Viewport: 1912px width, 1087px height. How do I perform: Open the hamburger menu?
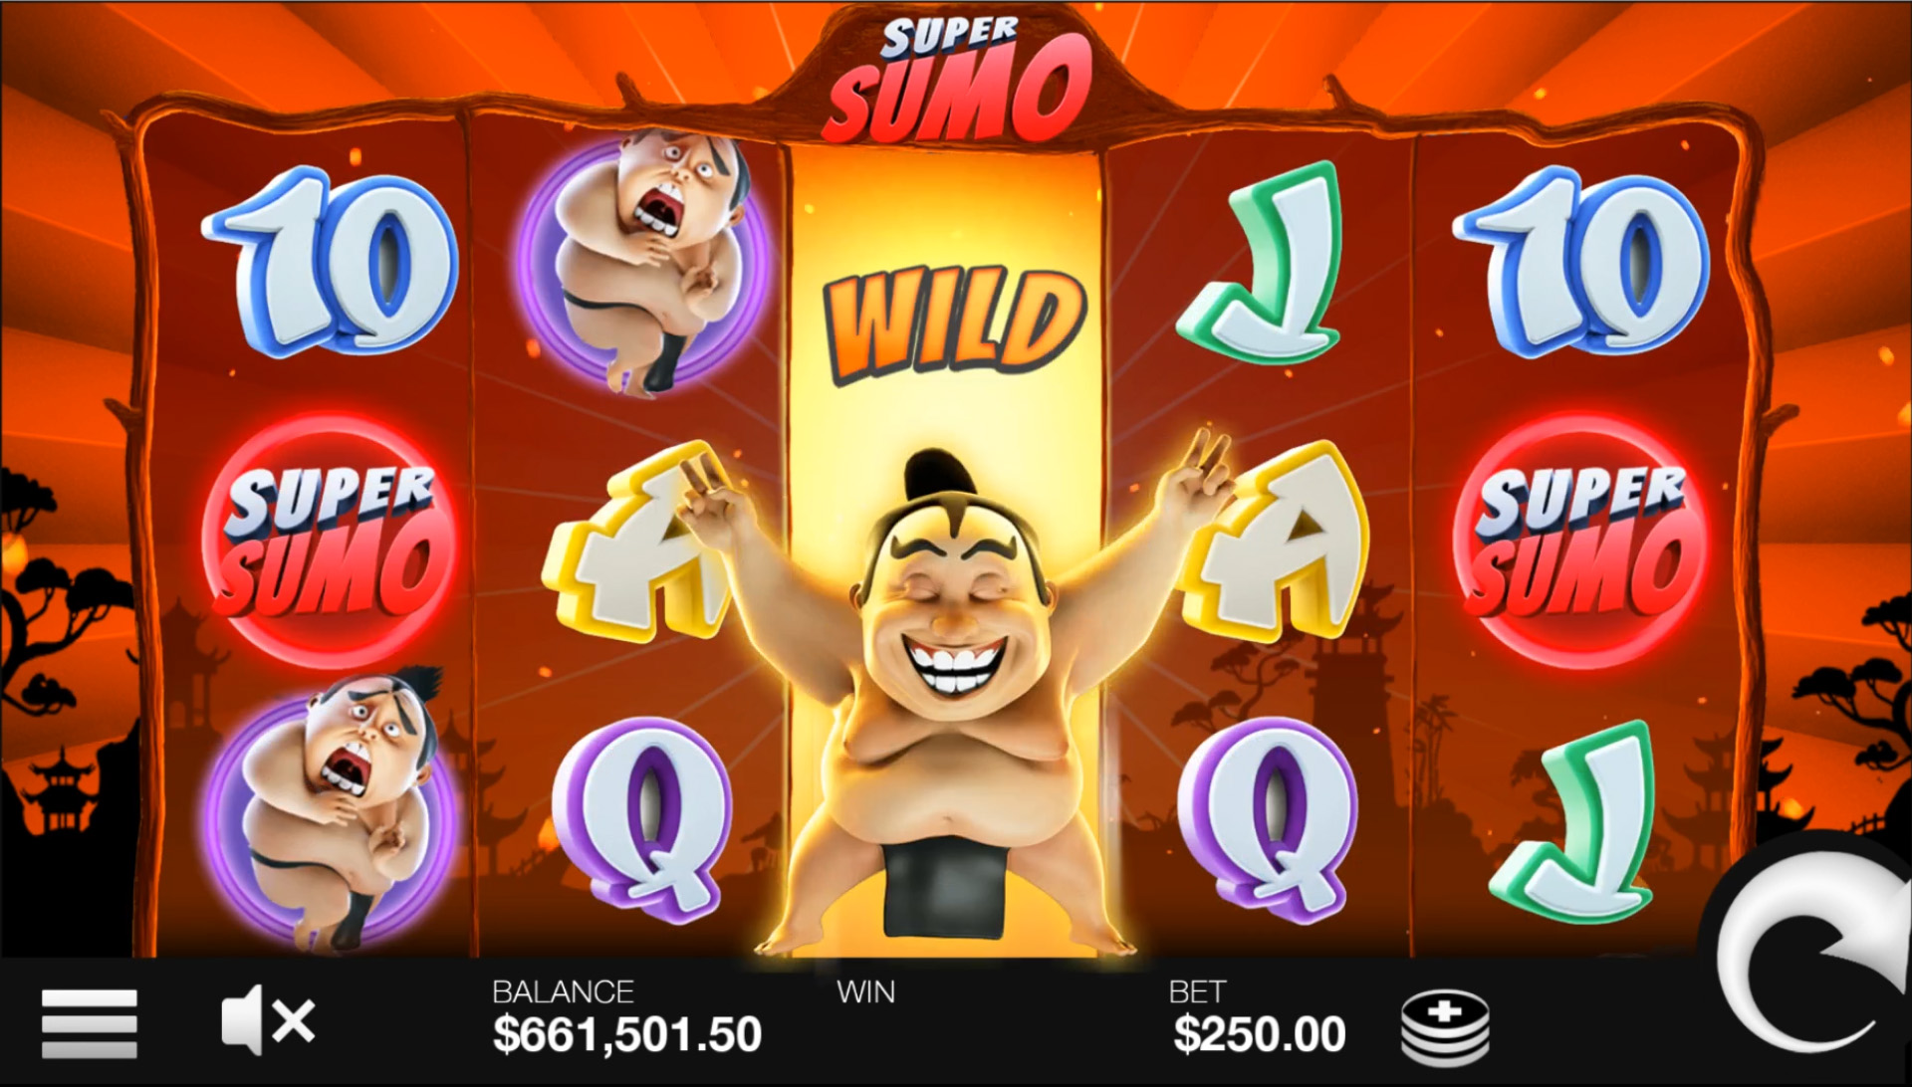tap(90, 1023)
